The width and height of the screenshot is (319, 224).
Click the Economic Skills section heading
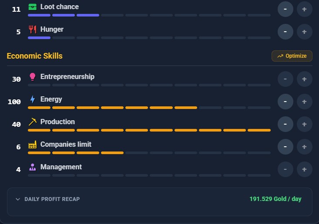[34, 56]
